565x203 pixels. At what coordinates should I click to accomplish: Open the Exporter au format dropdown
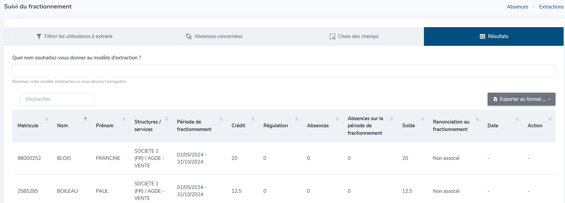point(521,99)
